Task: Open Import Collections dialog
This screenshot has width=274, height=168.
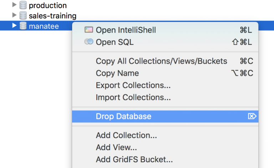Action: point(133,97)
